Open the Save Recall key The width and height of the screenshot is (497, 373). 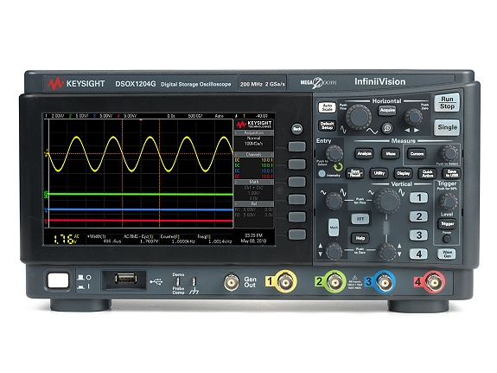(354, 173)
